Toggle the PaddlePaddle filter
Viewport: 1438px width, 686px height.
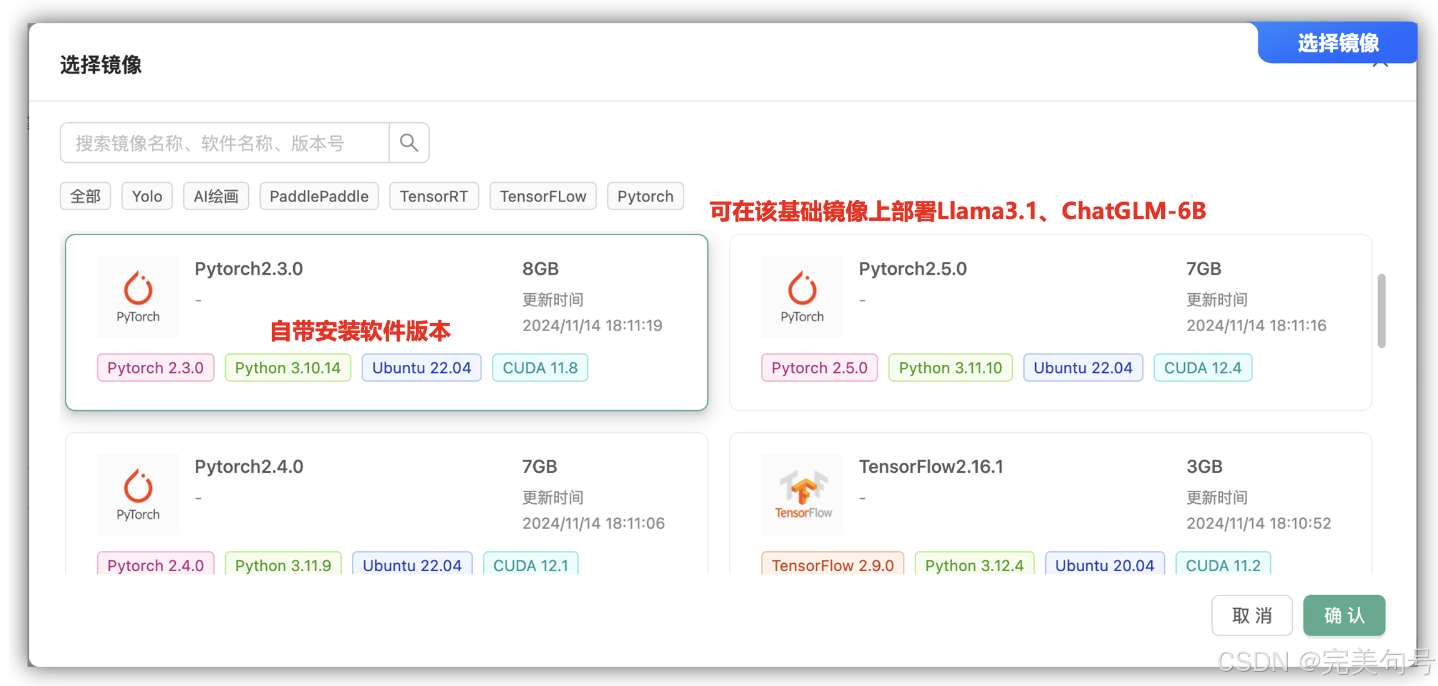[319, 196]
